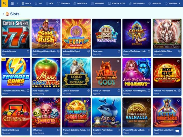Image resolution: width=183 pixels, height=137 pixels.
Task: Switch to the Megaways category tab
Action: click(x=98, y=3)
